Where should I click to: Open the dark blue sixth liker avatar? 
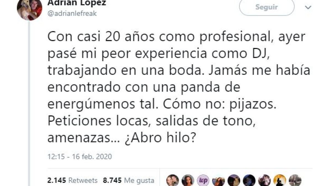pyautogui.click(x=249, y=180)
